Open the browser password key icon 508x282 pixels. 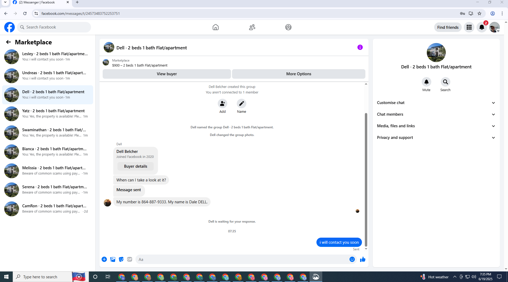[x=462, y=13]
